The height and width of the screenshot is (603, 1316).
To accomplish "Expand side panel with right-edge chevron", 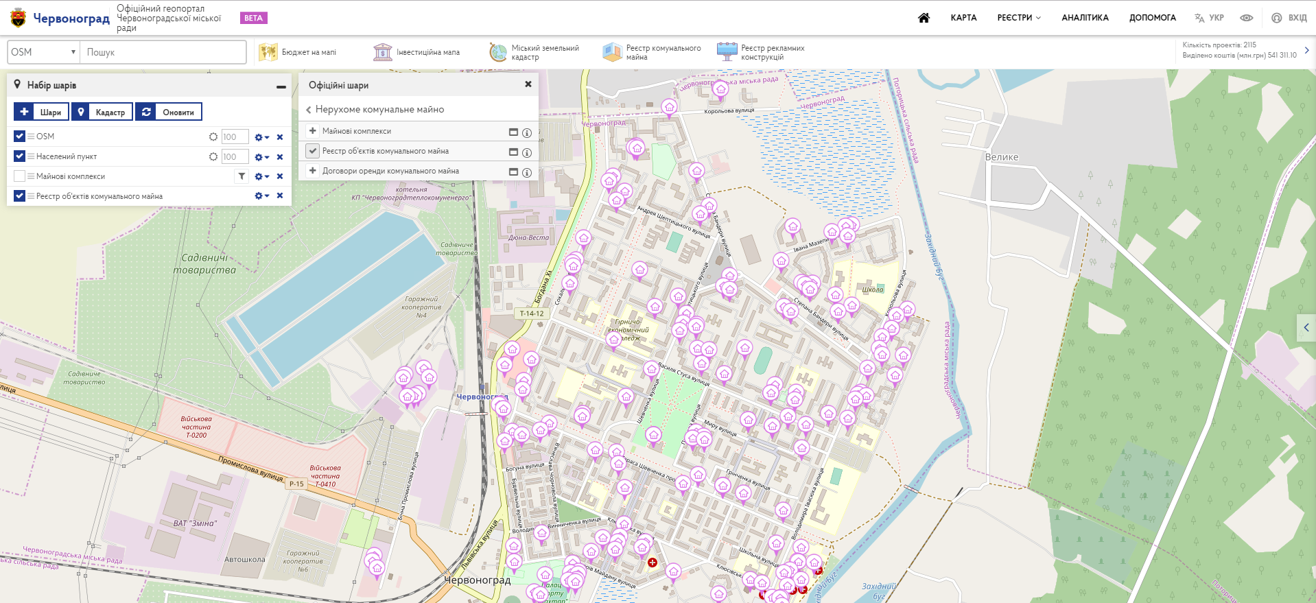I will tap(1306, 328).
